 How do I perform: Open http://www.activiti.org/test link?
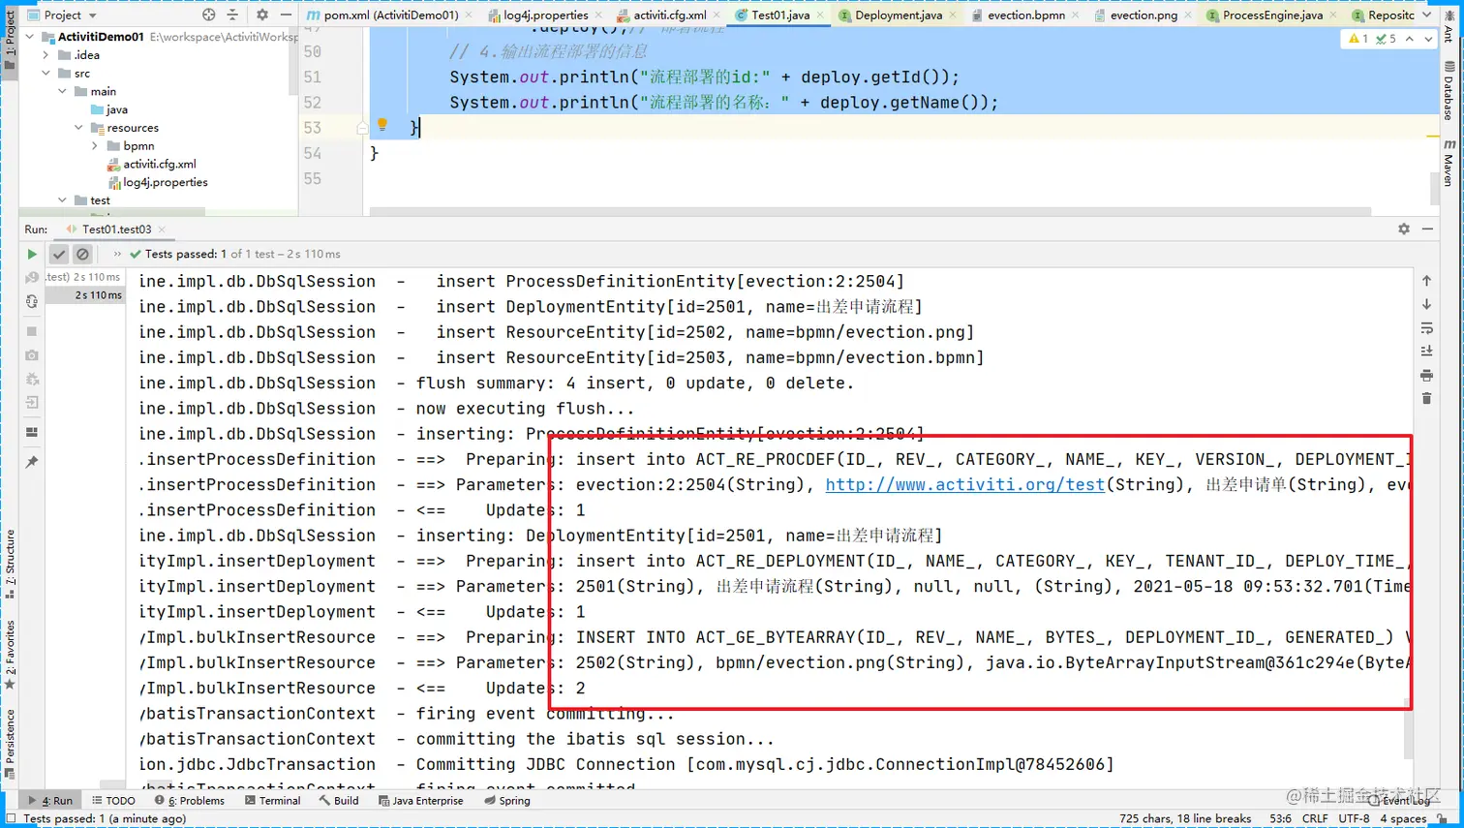[x=964, y=484]
